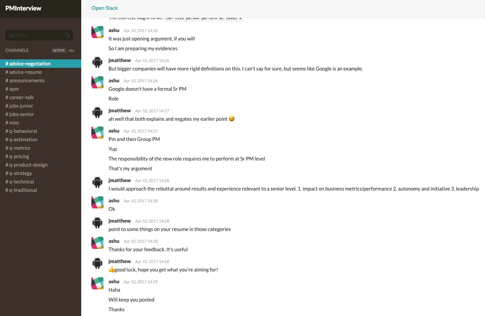Click the jmatthew username on the good luck message
This screenshot has height=316, width=485.
(120, 261)
